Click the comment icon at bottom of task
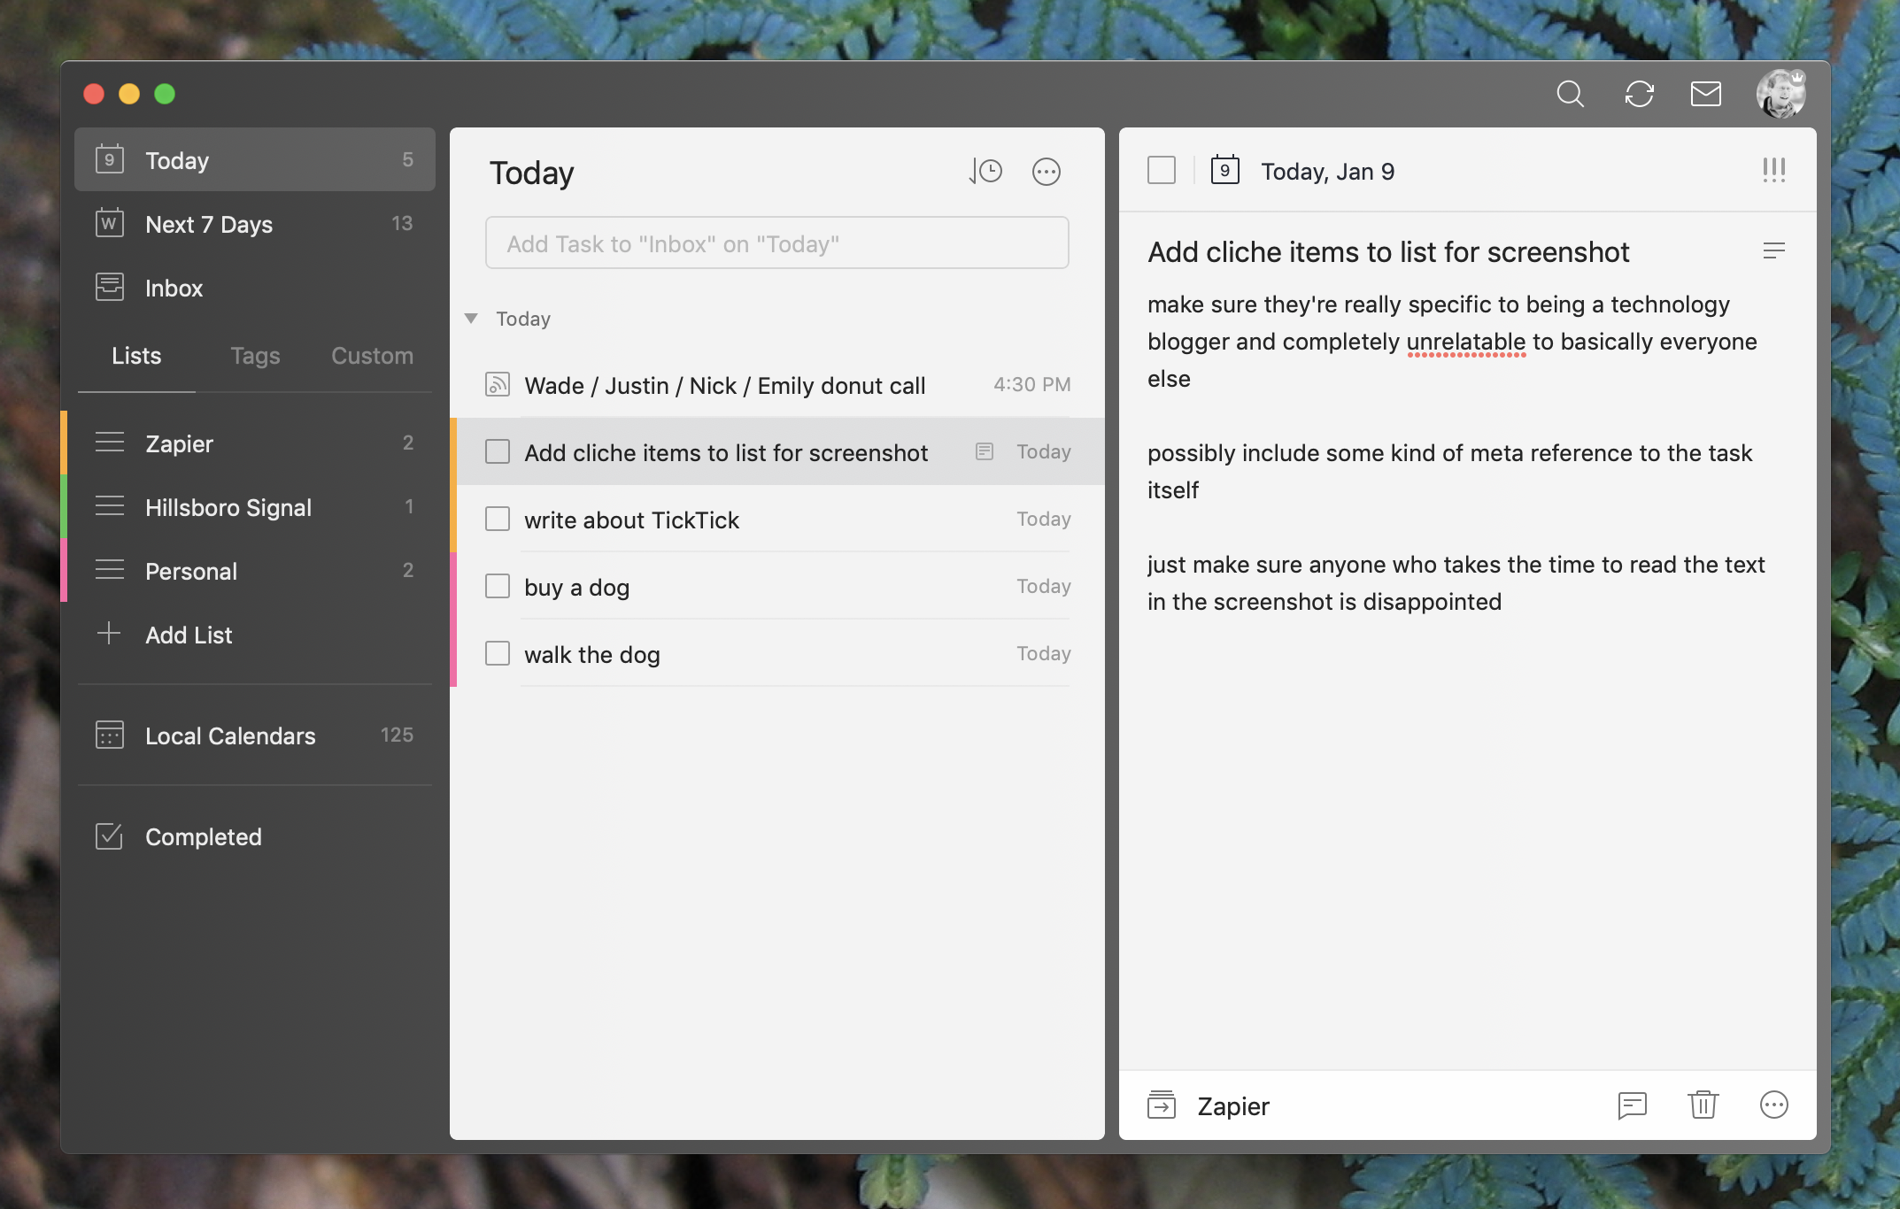The image size is (1900, 1209). click(x=1632, y=1104)
